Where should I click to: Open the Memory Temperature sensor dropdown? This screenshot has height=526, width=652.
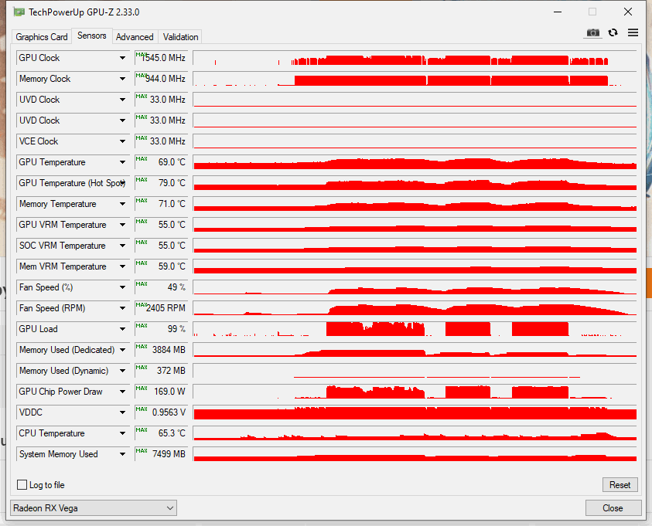[x=122, y=204]
